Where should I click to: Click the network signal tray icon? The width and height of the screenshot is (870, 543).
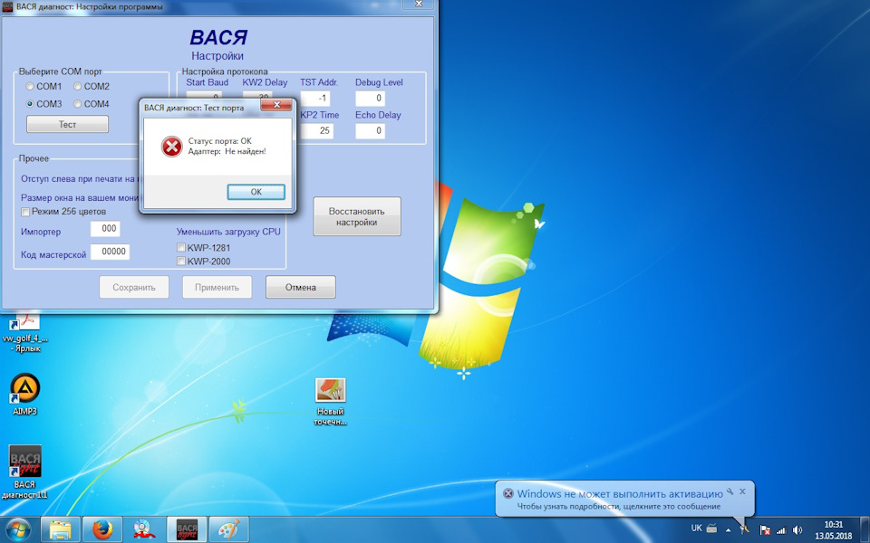point(781,530)
